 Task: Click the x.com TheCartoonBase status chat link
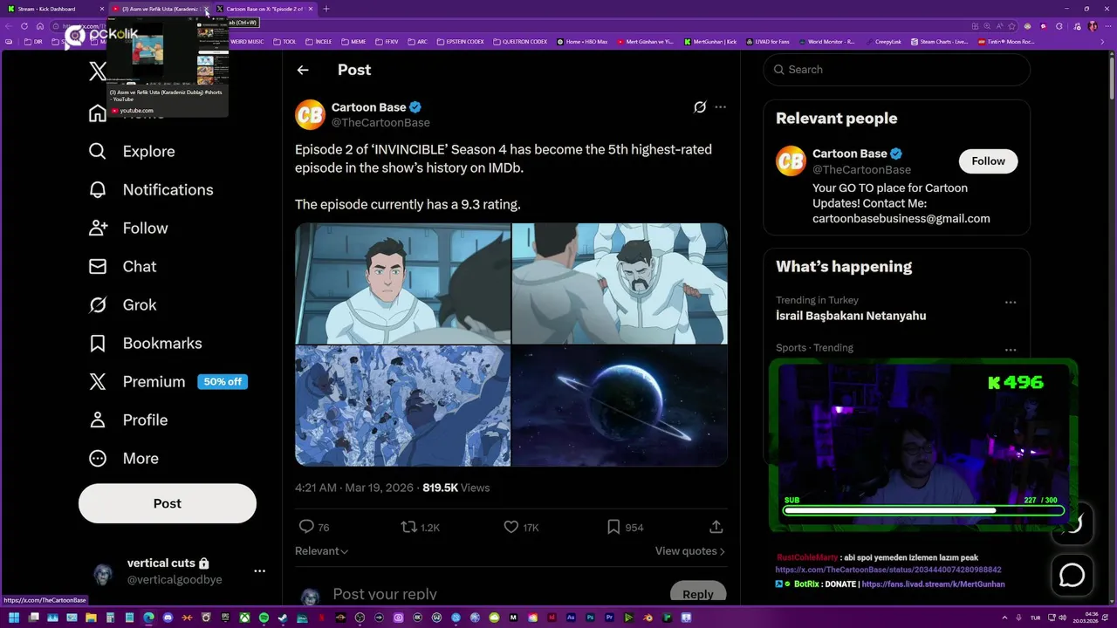pyautogui.click(x=888, y=570)
